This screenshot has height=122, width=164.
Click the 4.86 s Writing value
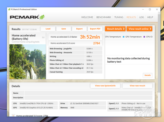(x=89, y=56)
